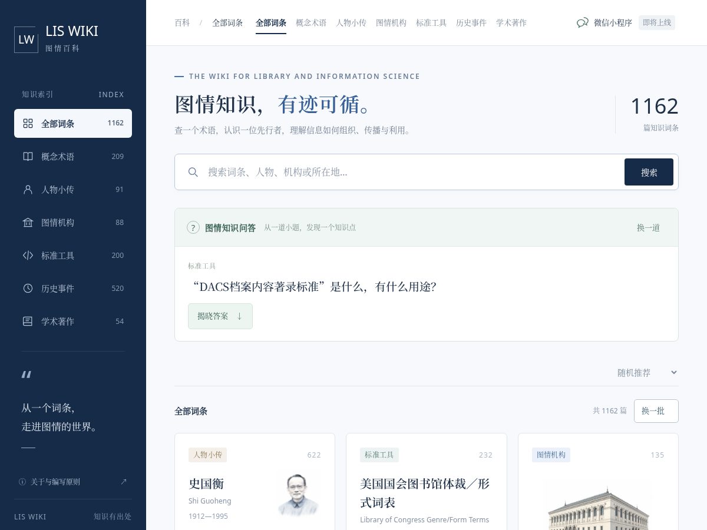Screen dimensions: 707x530
Task: Click the 1912—1995 lifespan text
Action: [x=208, y=516]
